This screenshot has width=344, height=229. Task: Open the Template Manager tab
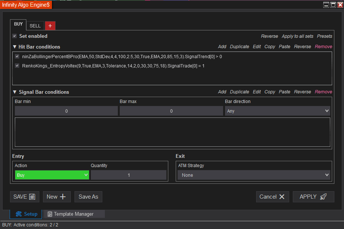pyautogui.click(x=74, y=214)
